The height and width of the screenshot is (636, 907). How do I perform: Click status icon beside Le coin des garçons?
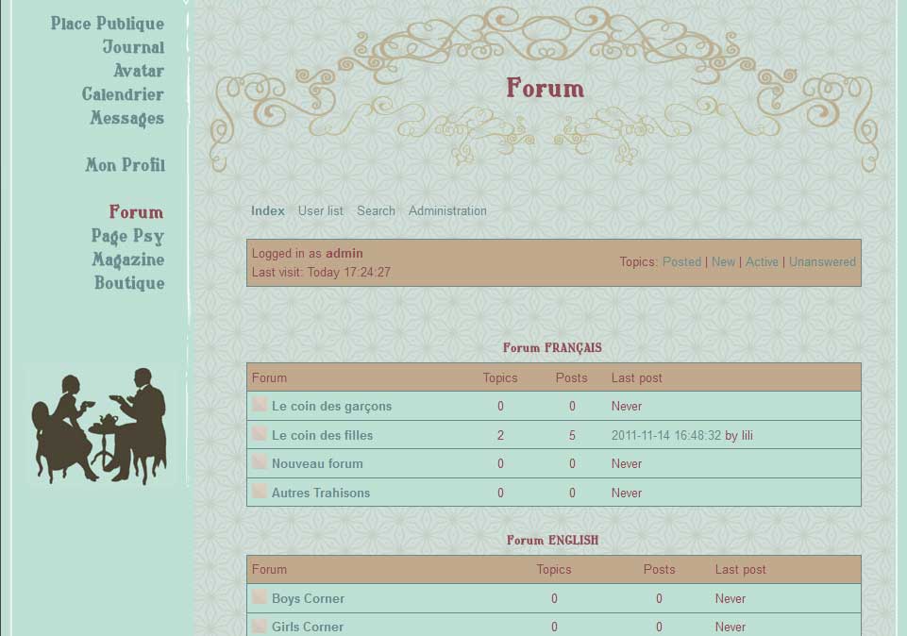coord(260,405)
